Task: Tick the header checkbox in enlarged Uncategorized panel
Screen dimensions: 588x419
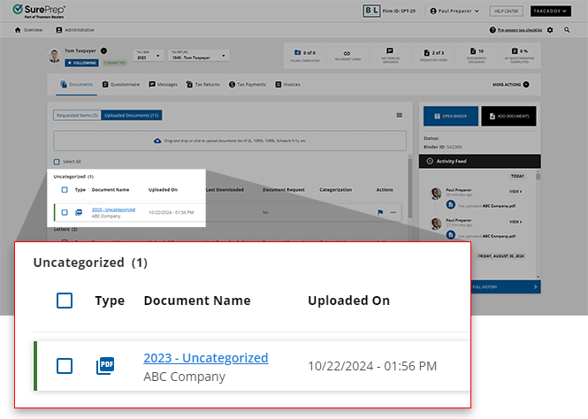Action: click(65, 301)
